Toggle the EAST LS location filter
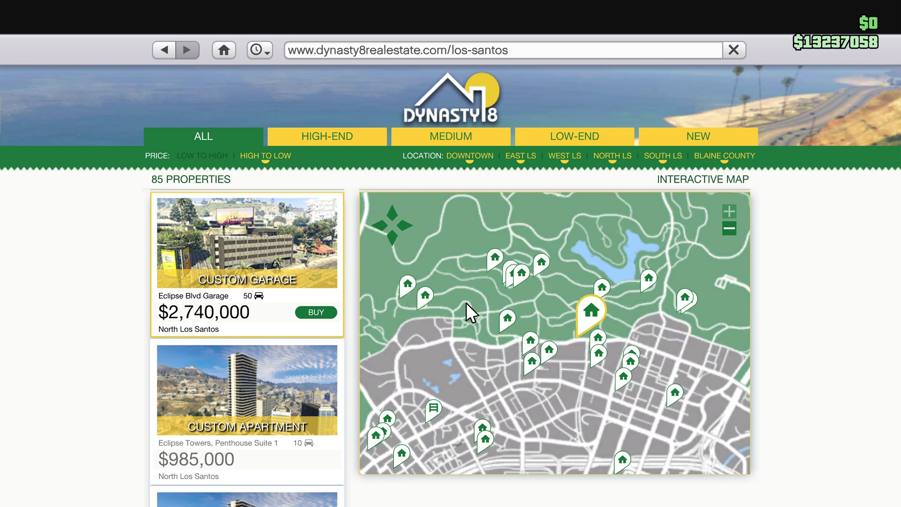This screenshot has width=901, height=507. click(520, 156)
